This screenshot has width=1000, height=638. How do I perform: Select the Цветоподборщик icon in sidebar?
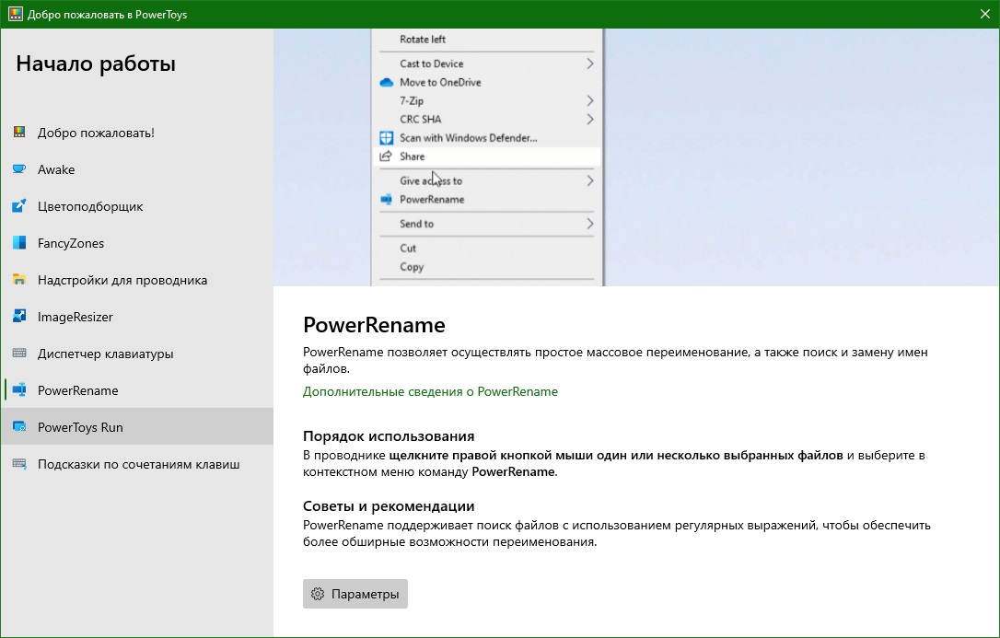[x=20, y=206]
